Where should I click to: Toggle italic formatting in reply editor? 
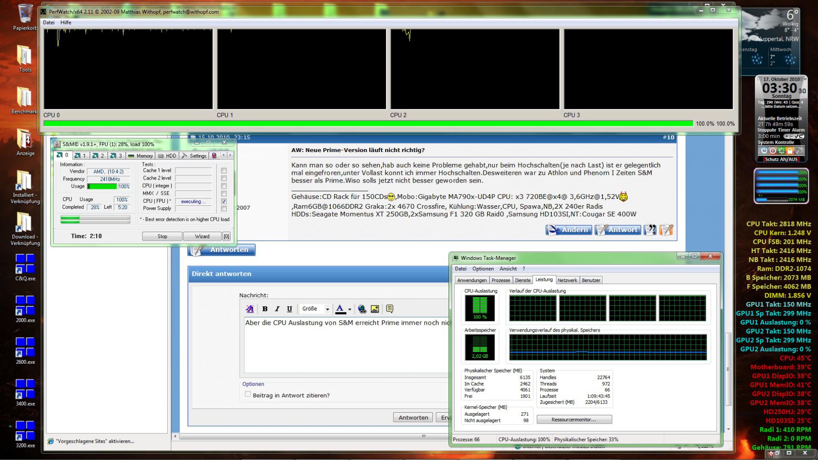point(277,309)
